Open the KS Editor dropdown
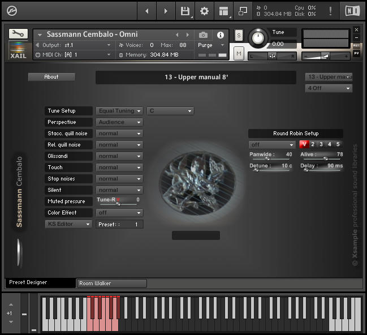The height and width of the screenshot is (335, 367). [x=68, y=224]
